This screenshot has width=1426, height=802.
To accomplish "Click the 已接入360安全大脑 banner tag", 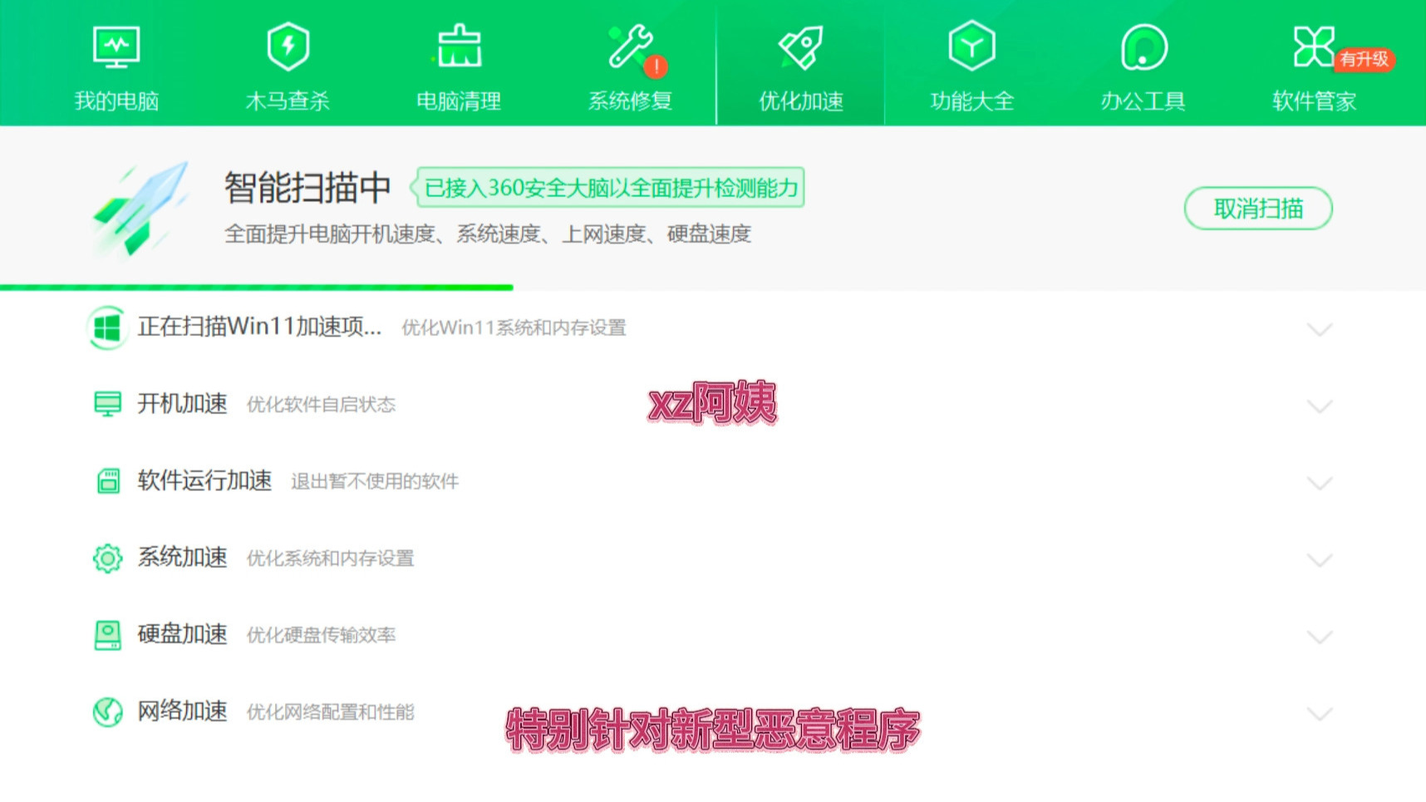I will [607, 188].
